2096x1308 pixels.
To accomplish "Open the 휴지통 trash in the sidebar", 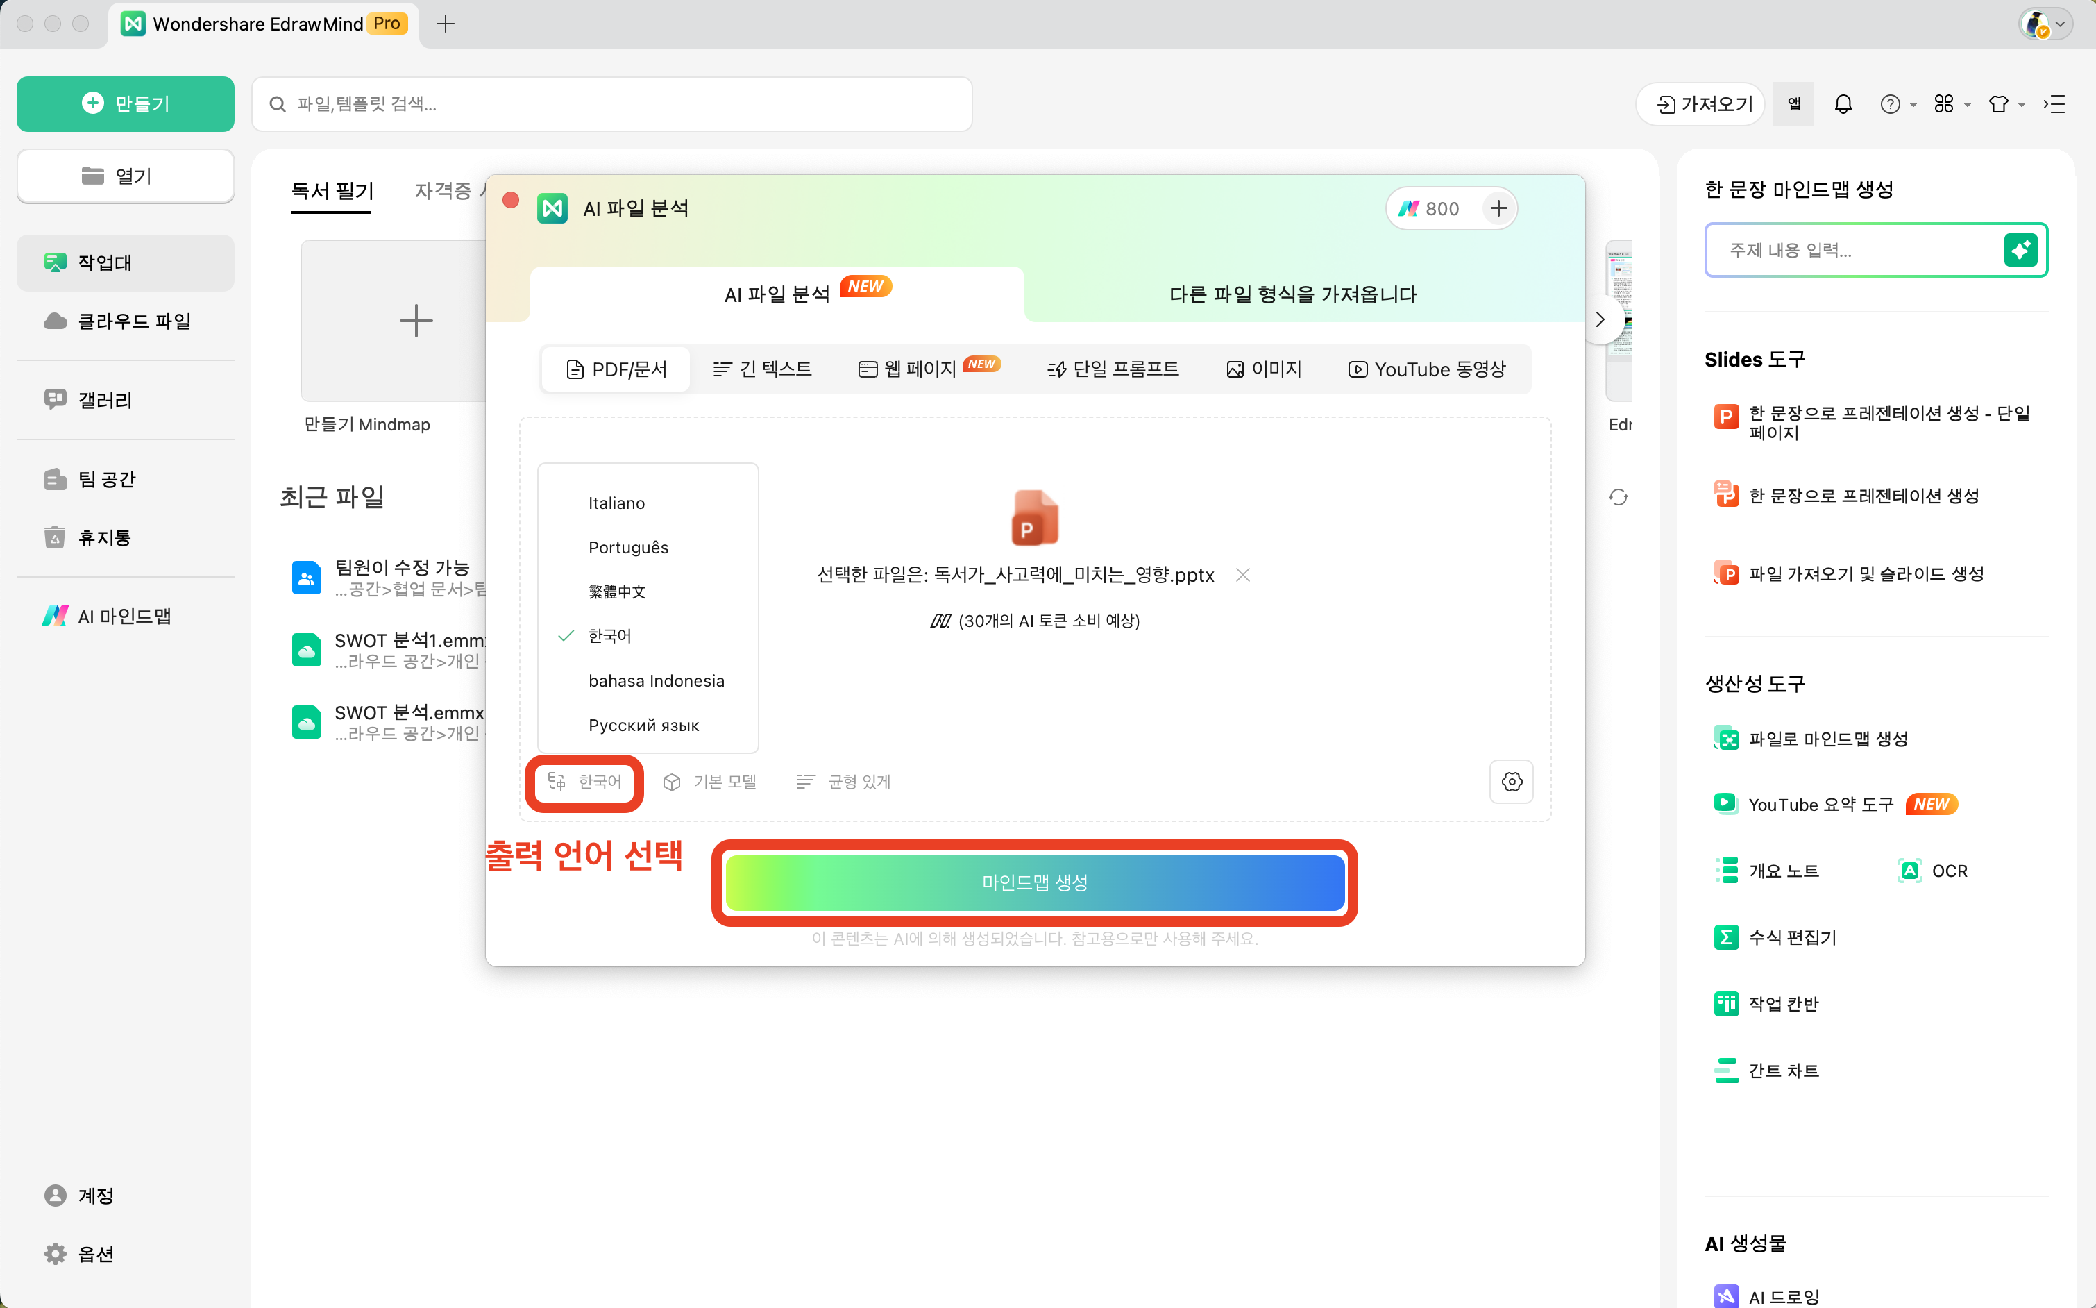I will pos(104,537).
